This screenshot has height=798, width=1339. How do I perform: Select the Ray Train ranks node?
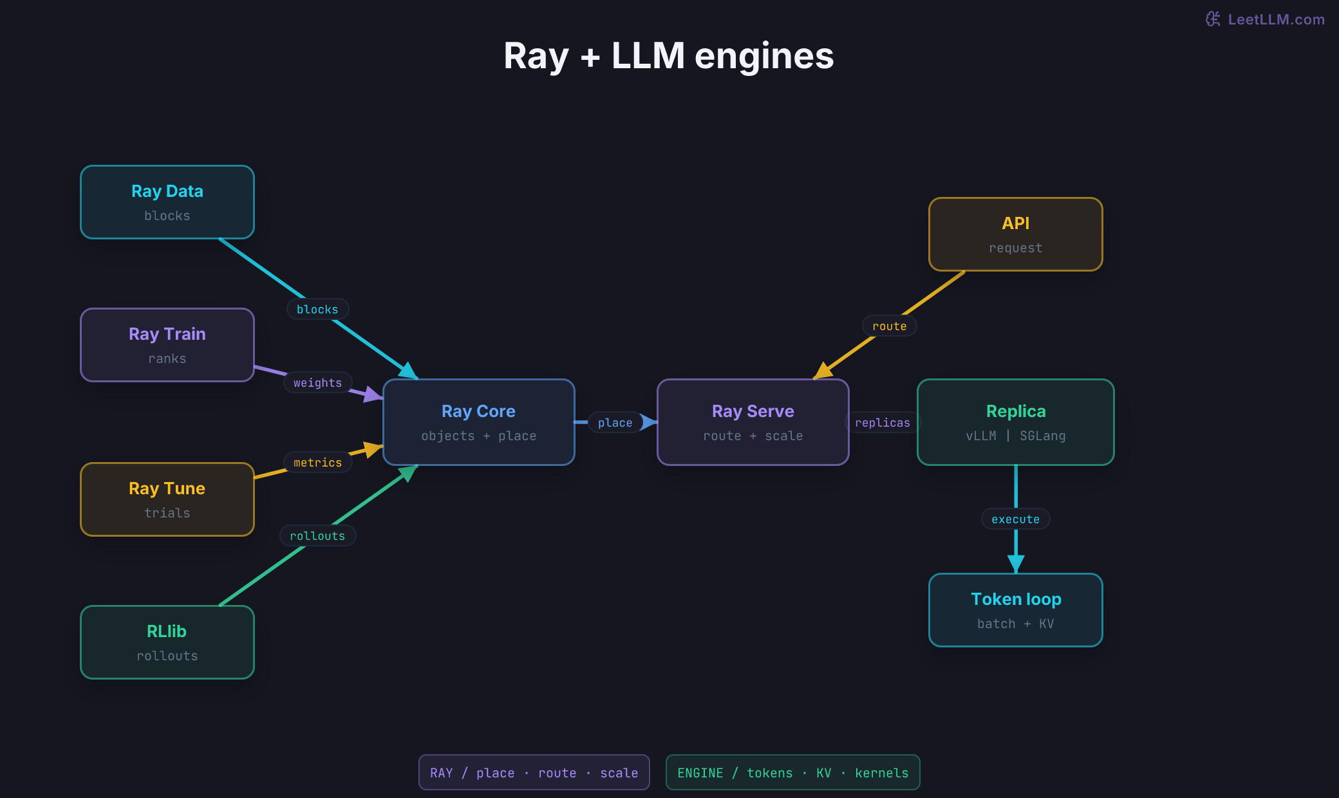[167, 345]
